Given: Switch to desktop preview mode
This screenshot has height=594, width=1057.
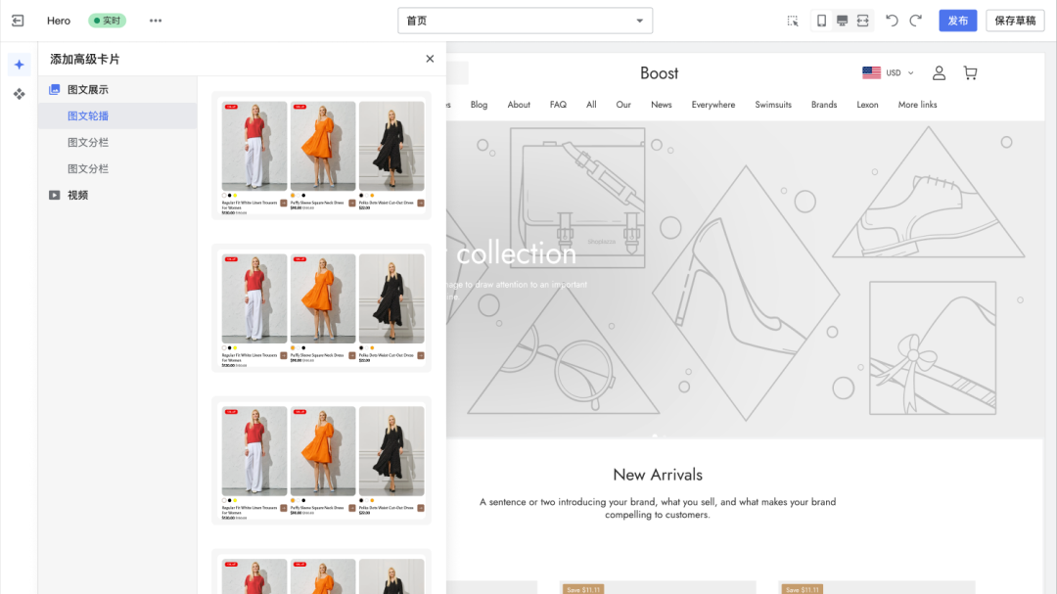Looking at the screenshot, I should 842,21.
